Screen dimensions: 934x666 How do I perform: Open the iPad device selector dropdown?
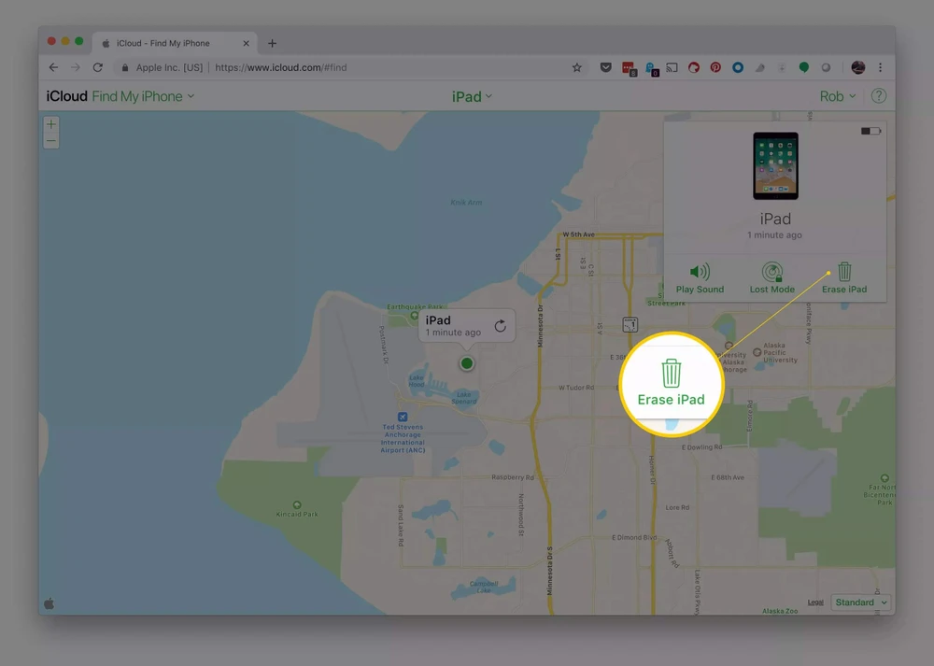point(472,96)
